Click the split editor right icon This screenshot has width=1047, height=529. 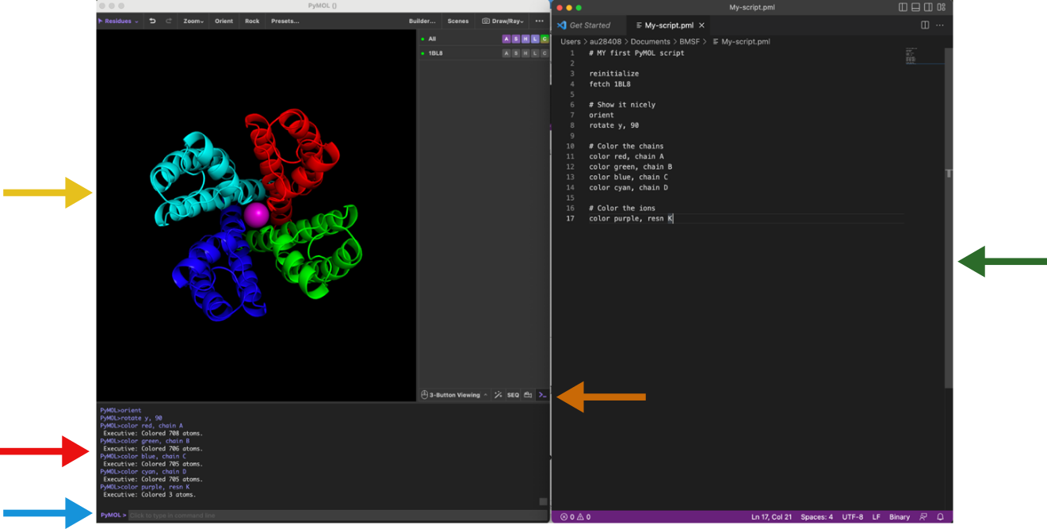pos(925,25)
